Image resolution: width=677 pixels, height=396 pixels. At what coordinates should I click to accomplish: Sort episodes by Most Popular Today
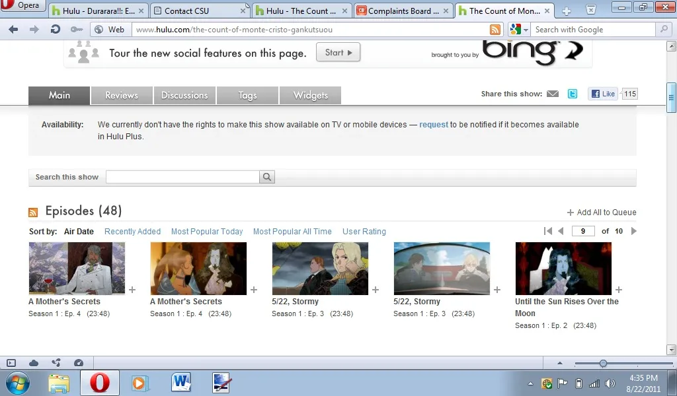207,232
